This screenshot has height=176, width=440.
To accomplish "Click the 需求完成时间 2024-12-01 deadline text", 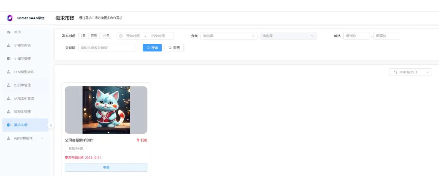I will (x=83, y=158).
